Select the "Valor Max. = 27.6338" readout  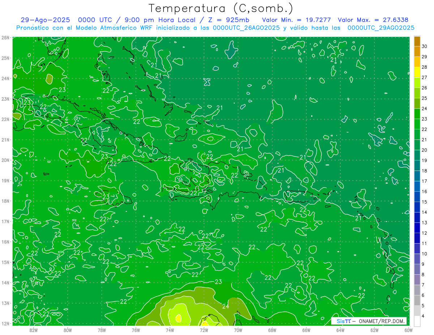click(373, 20)
